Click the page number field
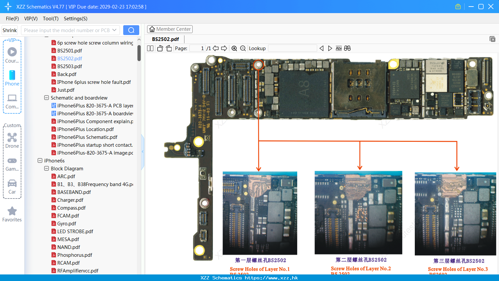 pyautogui.click(x=198, y=48)
